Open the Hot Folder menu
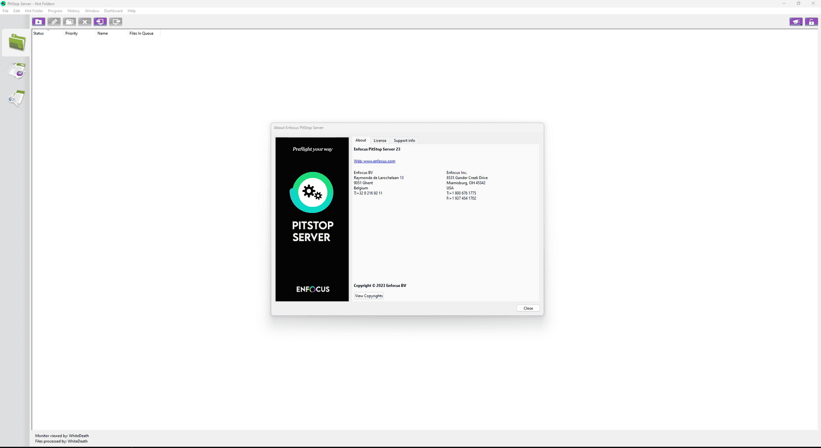The image size is (821, 448). [x=34, y=11]
